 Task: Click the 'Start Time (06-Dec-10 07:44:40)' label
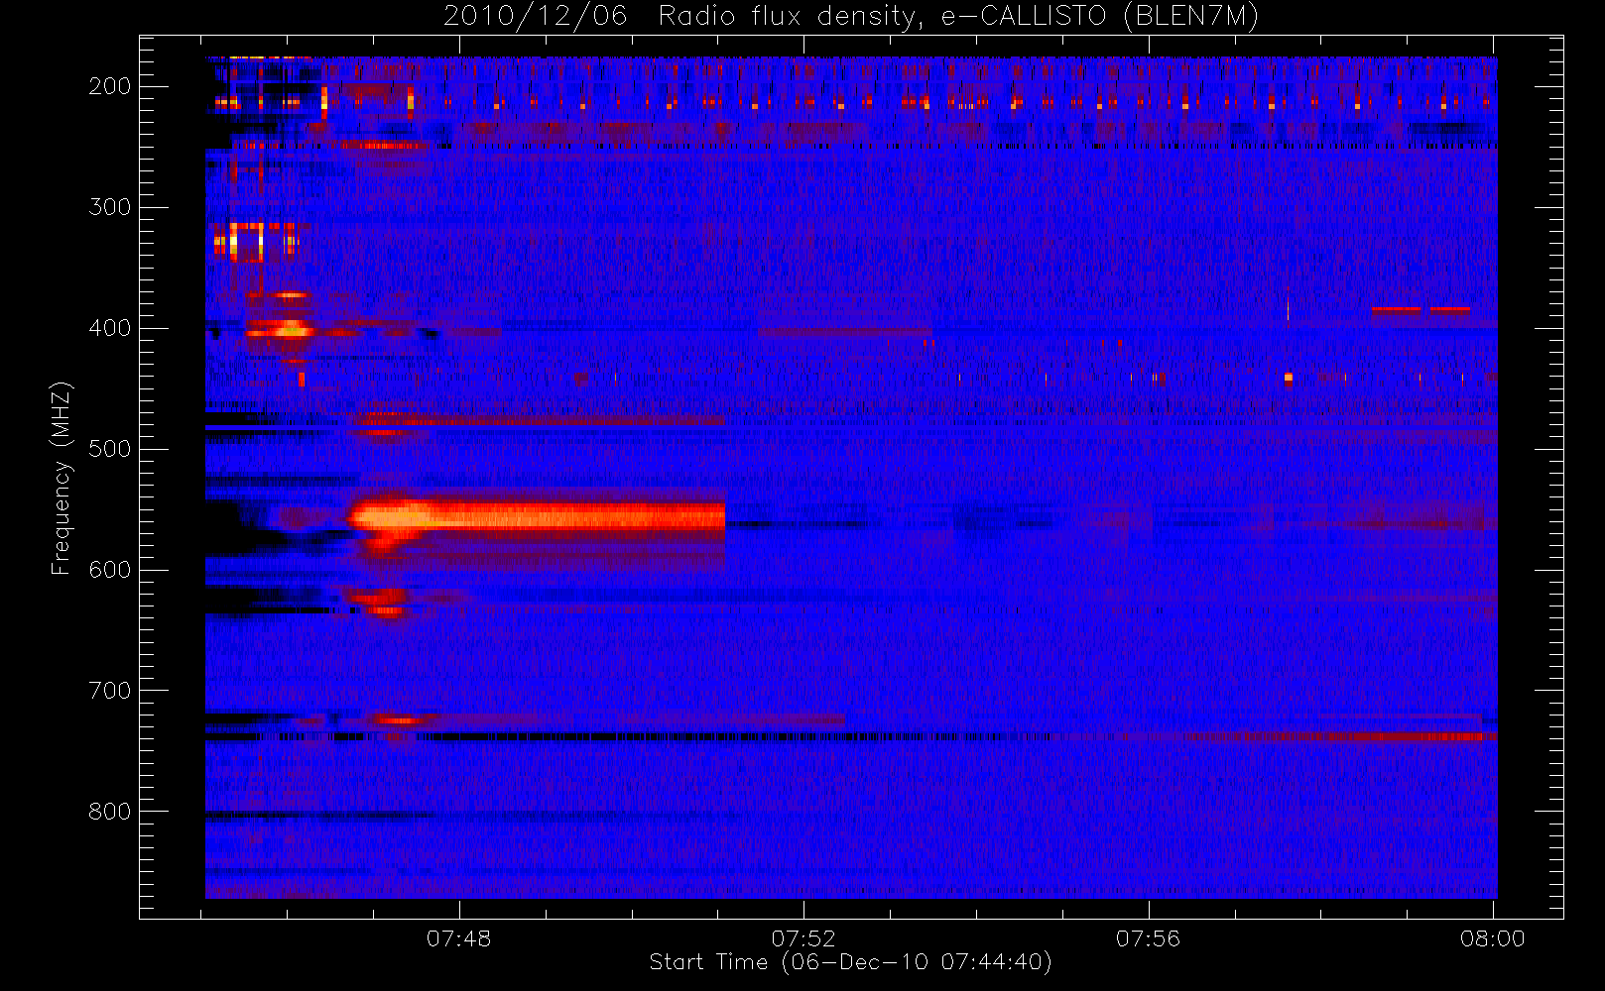coord(850,962)
